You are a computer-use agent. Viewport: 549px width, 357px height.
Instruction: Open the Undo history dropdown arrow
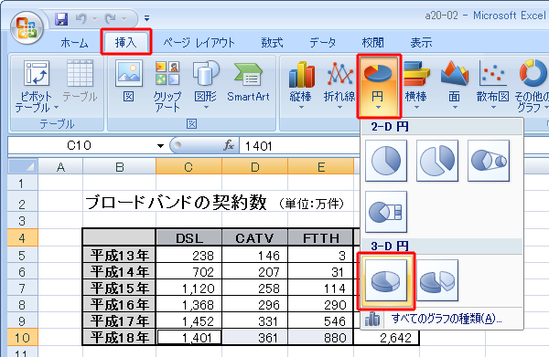[x=94, y=19]
